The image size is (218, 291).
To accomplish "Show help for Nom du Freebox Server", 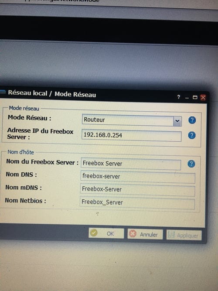I will tap(191, 164).
